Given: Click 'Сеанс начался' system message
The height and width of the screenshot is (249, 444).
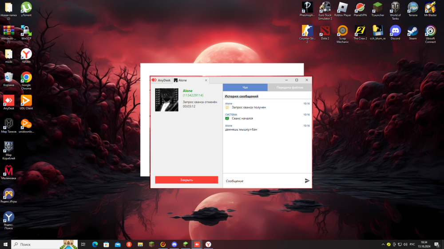Looking at the screenshot, I should pos(242,118).
